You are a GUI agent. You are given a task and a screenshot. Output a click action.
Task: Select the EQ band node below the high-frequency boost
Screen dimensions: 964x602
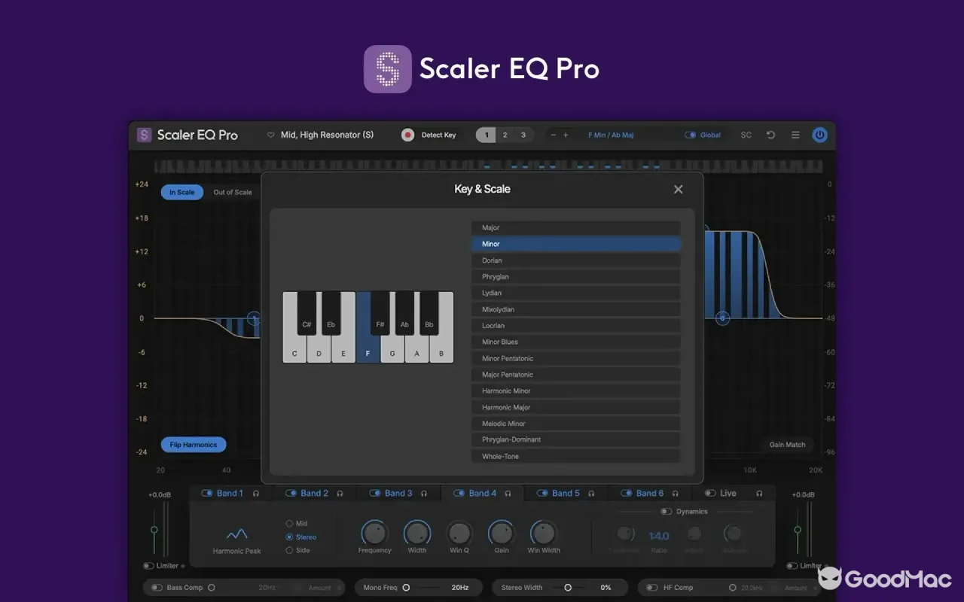(722, 319)
